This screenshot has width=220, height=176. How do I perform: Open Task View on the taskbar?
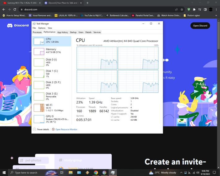pyautogui.click(x=62, y=173)
